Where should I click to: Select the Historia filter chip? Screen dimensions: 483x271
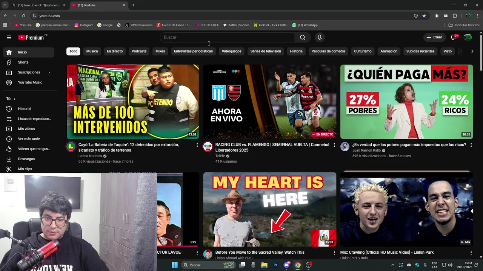(x=296, y=51)
